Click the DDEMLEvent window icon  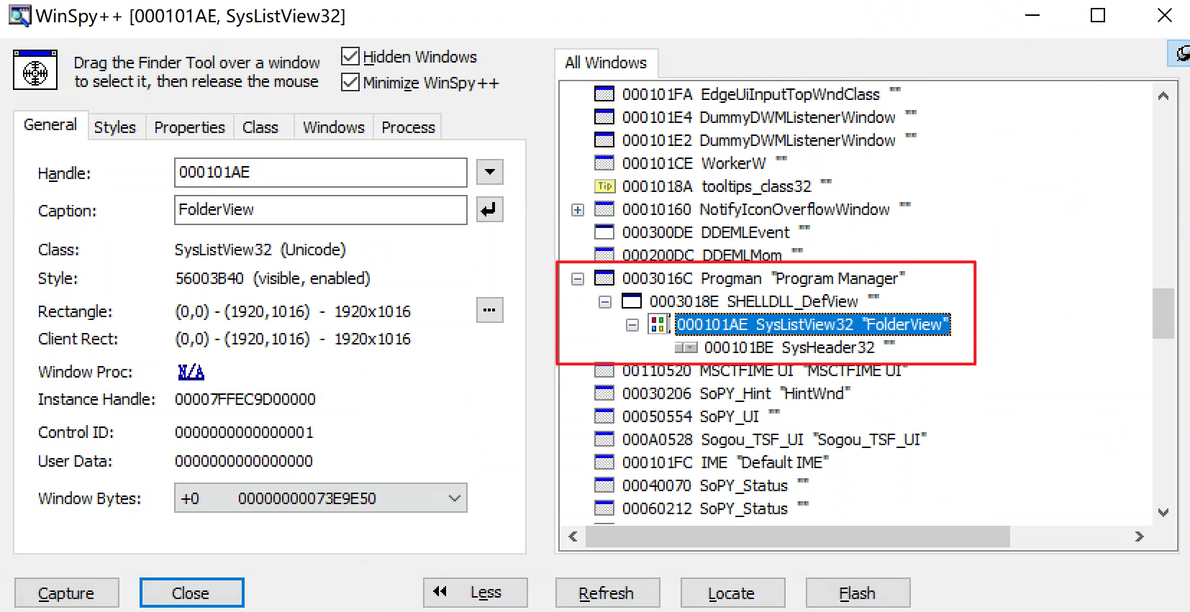[x=604, y=232]
